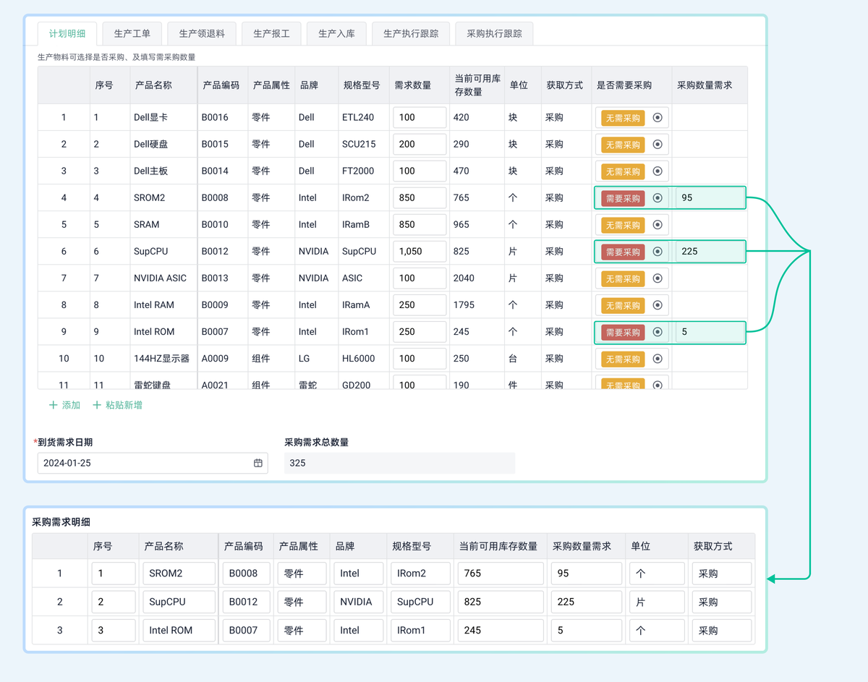This screenshot has height=682, width=868.
Task: Click Dell显卡's 需求数量 input field
Action: pos(420,117)
